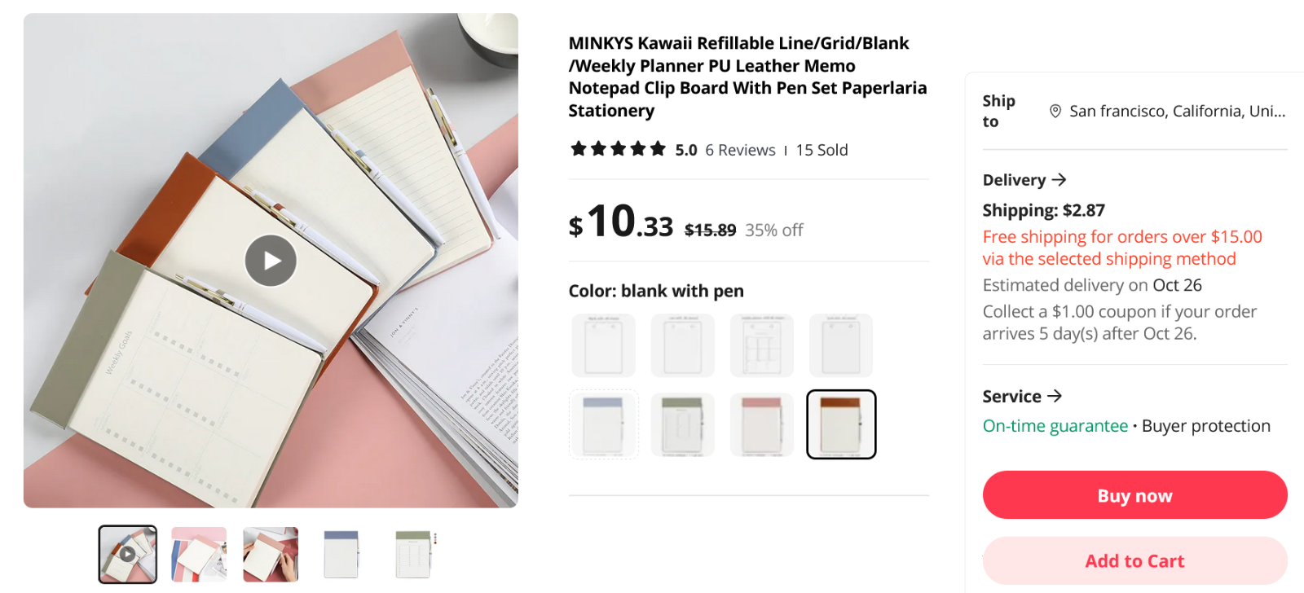Viewport: 1304px width, 593px height.
Task: View the blue notepad thumbnail in gallery
Action: [341, 554]
